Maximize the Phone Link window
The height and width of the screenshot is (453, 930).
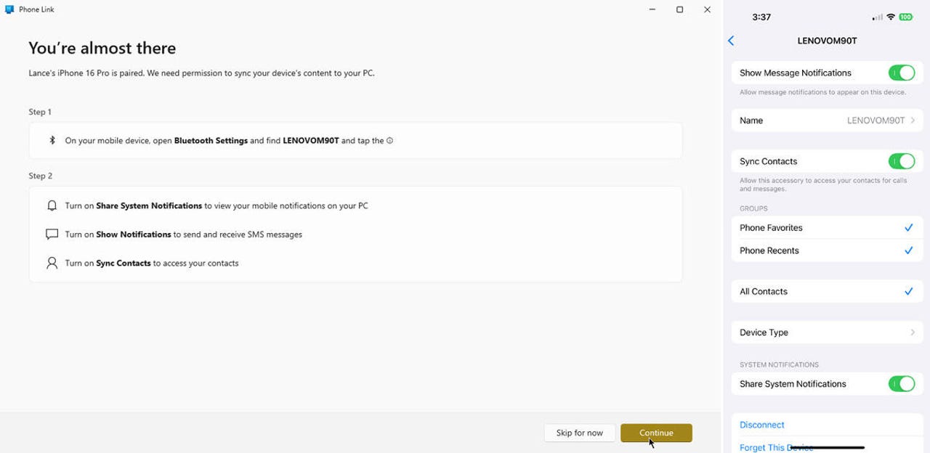[x=679, y=9]
